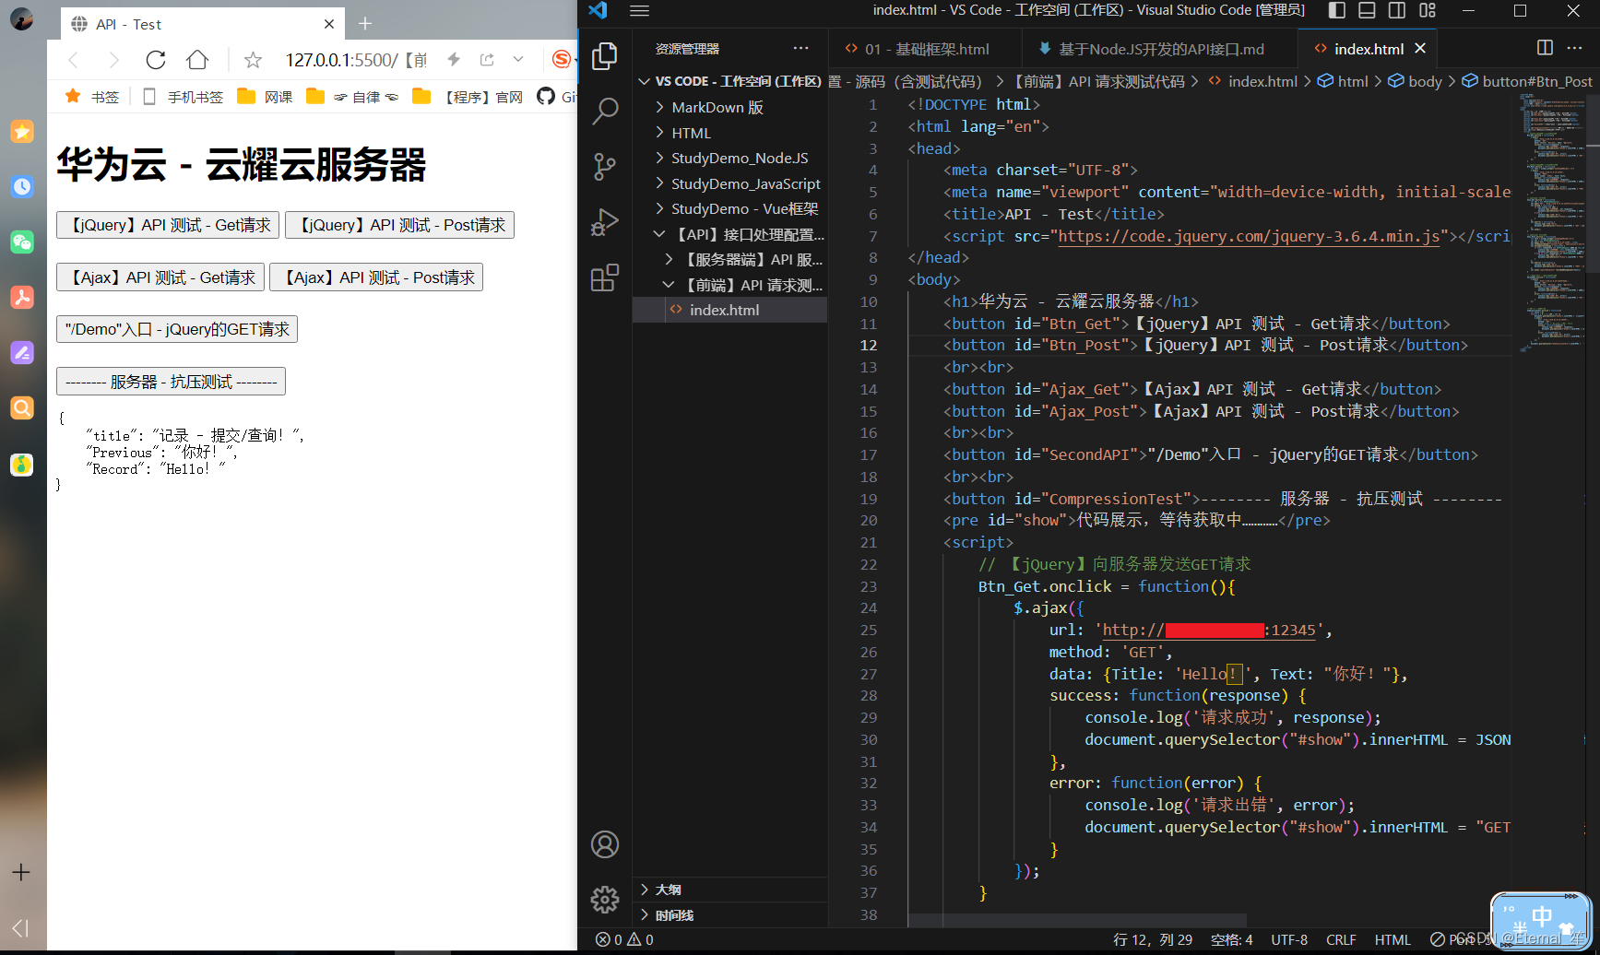Click 【Ajax】API 测试 - Get请求 button
The width and height of the screenshot is (1600, 955).
pos(160,277)
